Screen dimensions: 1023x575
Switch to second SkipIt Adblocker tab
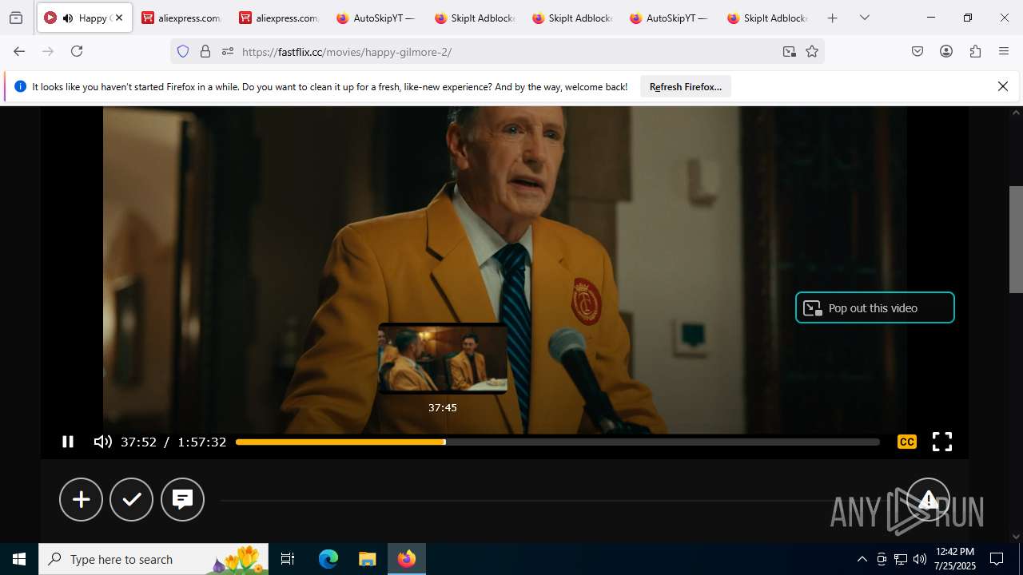571,18
